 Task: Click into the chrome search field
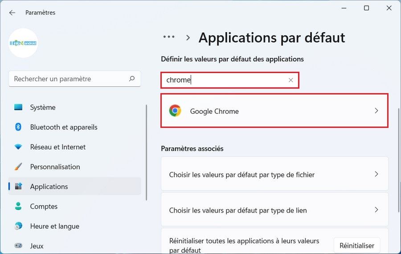click(x=229, y=80)
